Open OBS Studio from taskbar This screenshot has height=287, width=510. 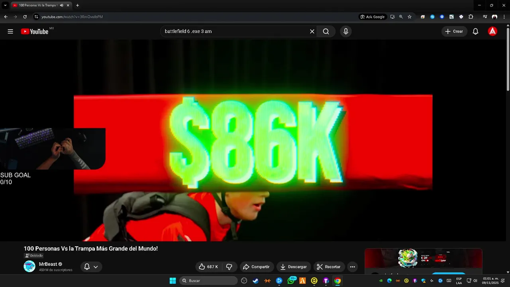[x=244, y=281]
